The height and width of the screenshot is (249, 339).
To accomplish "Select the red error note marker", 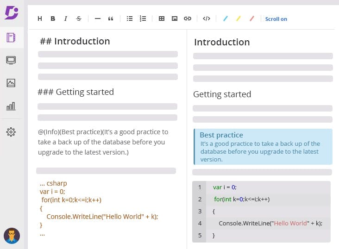I will pos(251,19).
